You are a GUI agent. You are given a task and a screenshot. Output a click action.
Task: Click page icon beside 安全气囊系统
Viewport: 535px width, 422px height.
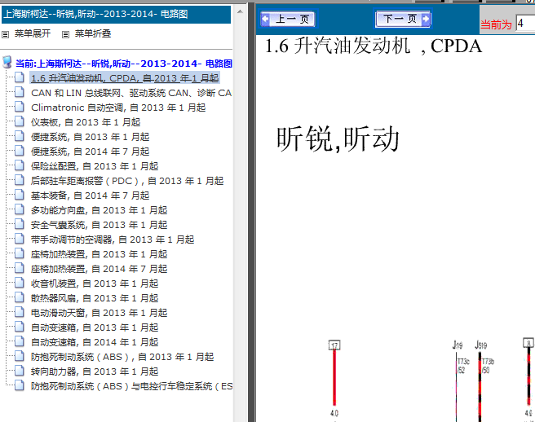coord(20,224)
